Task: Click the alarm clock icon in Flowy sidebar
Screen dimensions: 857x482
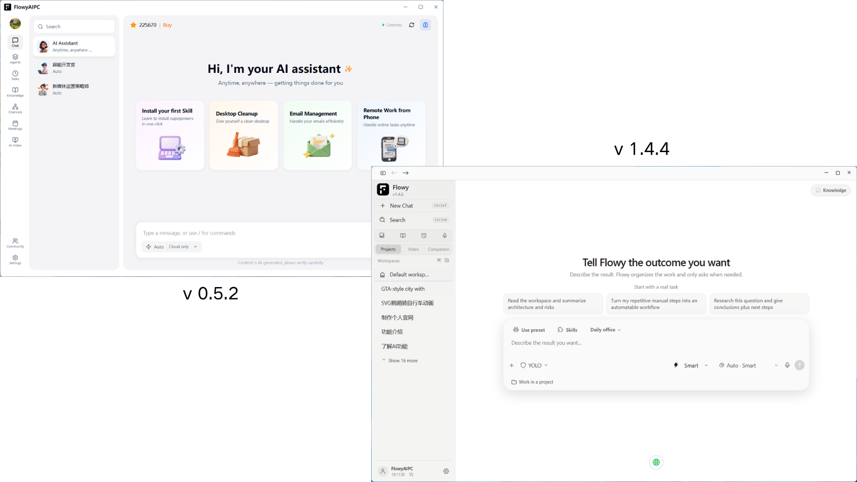Action: (x=424, y=236)
